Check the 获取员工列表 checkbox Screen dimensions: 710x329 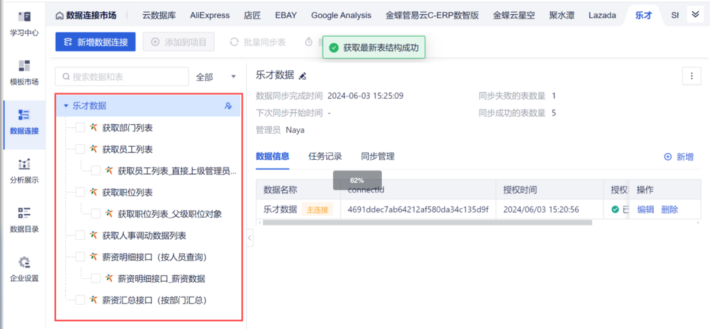point(80,149)
